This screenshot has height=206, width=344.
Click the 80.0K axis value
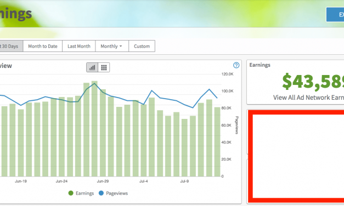pyautogui.click(x=226, y=108)
